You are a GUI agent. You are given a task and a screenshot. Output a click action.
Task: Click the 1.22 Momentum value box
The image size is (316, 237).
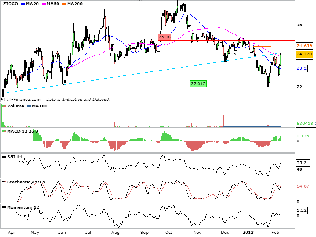pyautogui.click(x=301, y=211)
